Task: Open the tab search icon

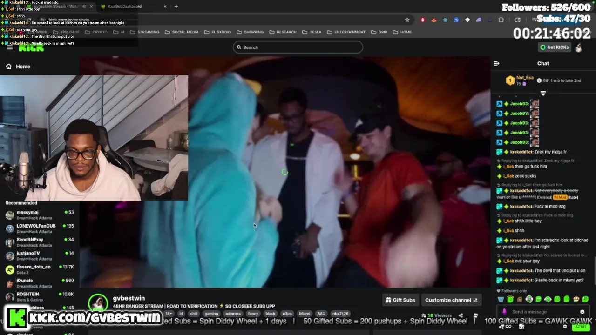Action: pos(517,20)
